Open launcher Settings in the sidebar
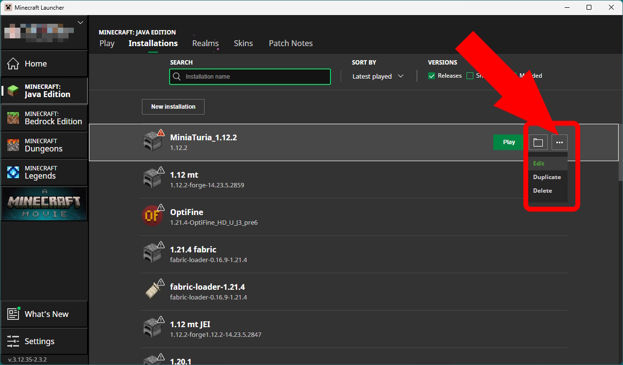The image size is (623, 365). point(44,341)
